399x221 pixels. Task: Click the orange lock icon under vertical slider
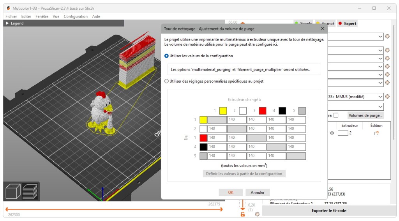[243, 214]
